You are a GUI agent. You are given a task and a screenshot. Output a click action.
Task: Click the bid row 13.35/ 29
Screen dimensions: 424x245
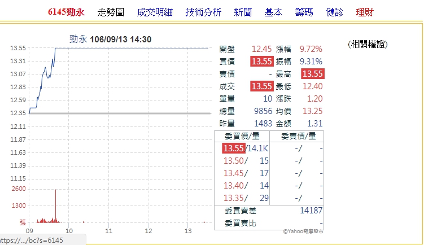point(246,198)
